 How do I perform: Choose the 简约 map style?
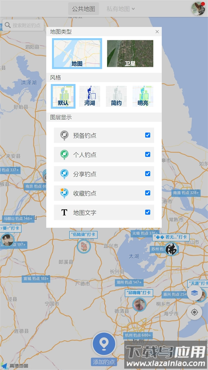(x=116, y=96)
